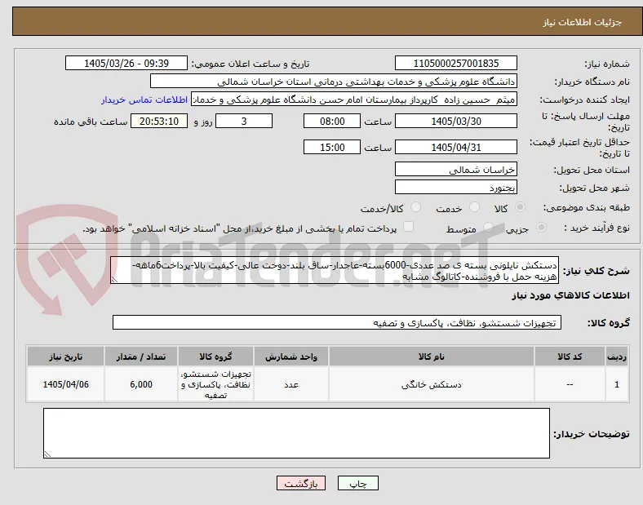This screenshot has width=643, height=505.
Task: Click the need date cell 1405/04/06
Action: [x=65, y=384]
